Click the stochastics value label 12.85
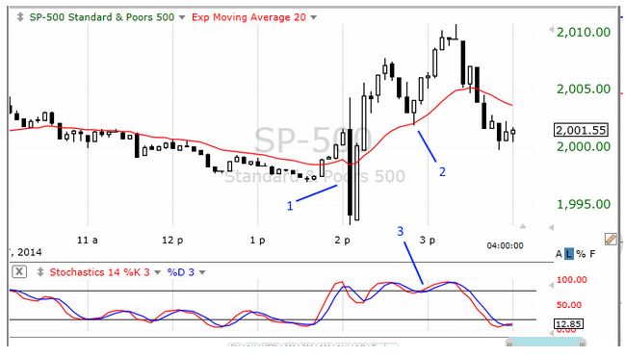The image size is (625, 357). point(568,324)
